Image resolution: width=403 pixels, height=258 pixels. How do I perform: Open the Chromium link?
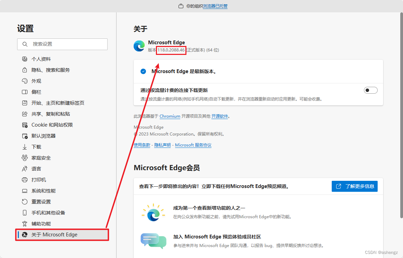click(170, 116)
